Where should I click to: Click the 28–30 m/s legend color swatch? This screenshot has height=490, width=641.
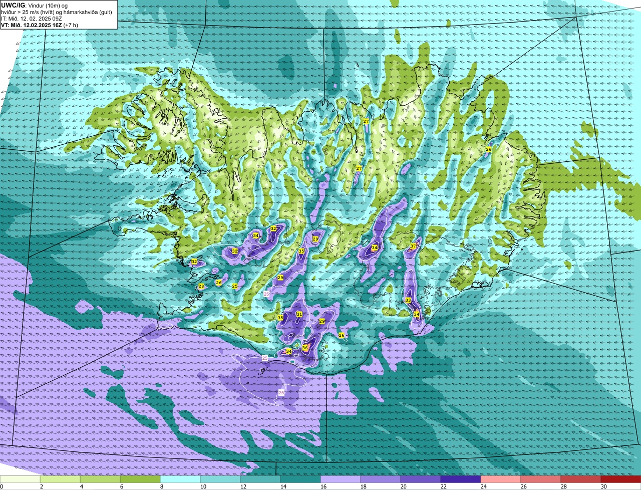(581, 479)
